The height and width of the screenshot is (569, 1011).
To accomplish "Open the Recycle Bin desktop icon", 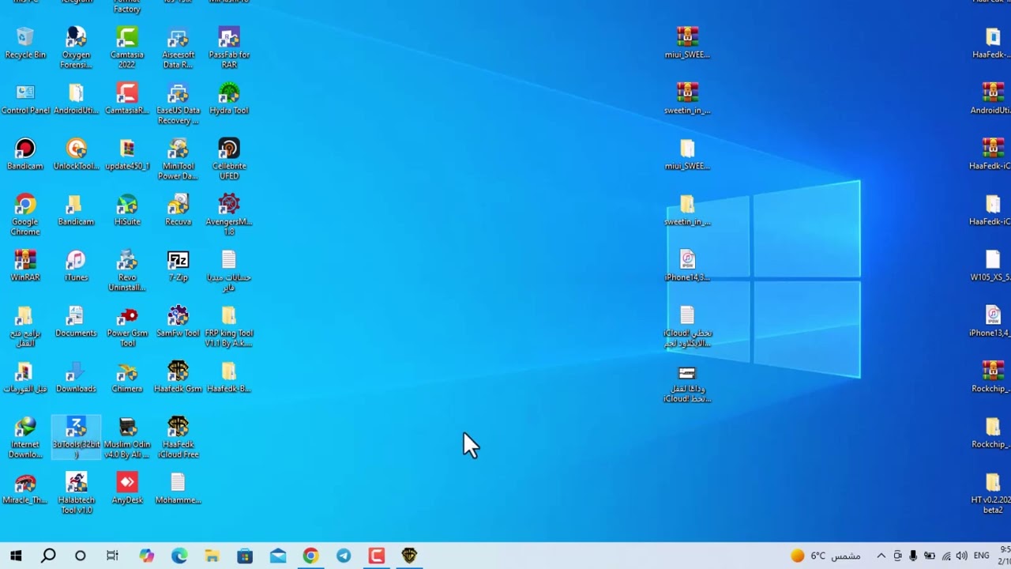I will coord(25,43).
